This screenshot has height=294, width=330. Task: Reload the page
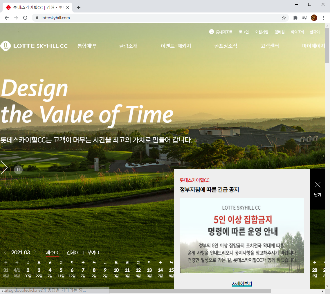[25, 18]
